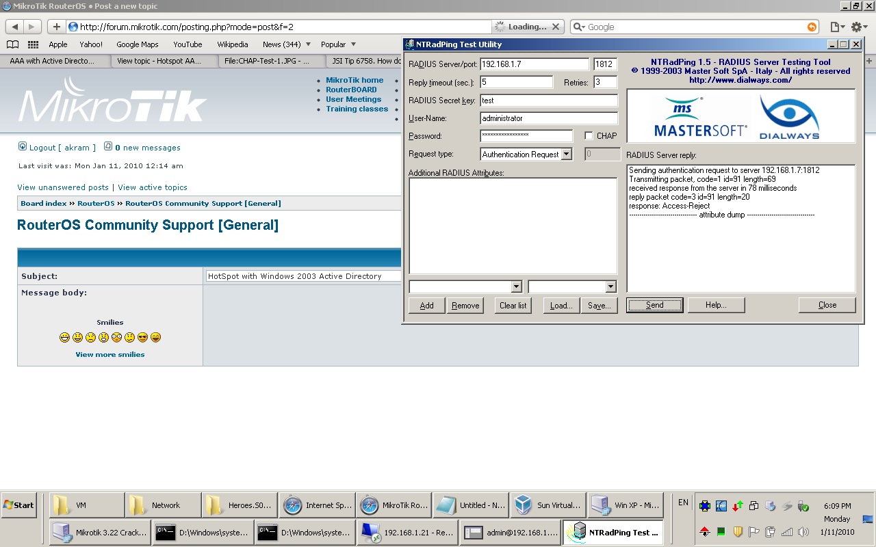Viewport: 876px width, 547px height.
Task: Stop page loading with the X
Action: tap(555, 27)
